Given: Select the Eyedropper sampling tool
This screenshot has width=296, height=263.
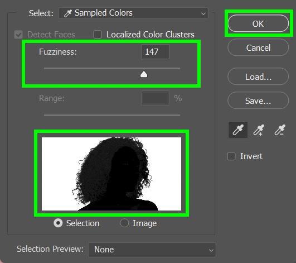Looking at the screenshot, I should (x=238, y=130).
